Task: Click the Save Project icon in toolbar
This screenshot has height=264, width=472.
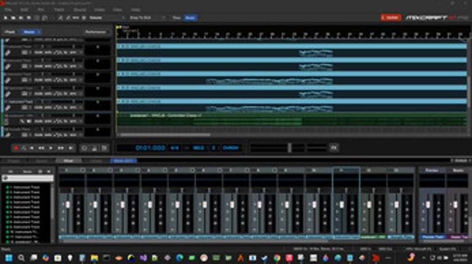Action: (x=22, y=18)
